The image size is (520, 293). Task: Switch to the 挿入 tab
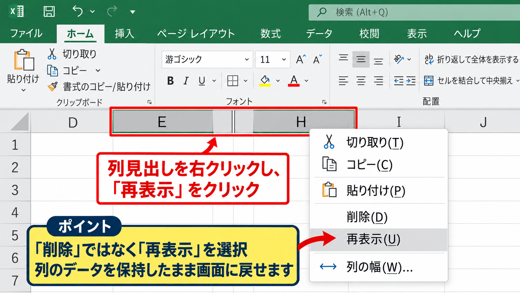coord(124,33)
